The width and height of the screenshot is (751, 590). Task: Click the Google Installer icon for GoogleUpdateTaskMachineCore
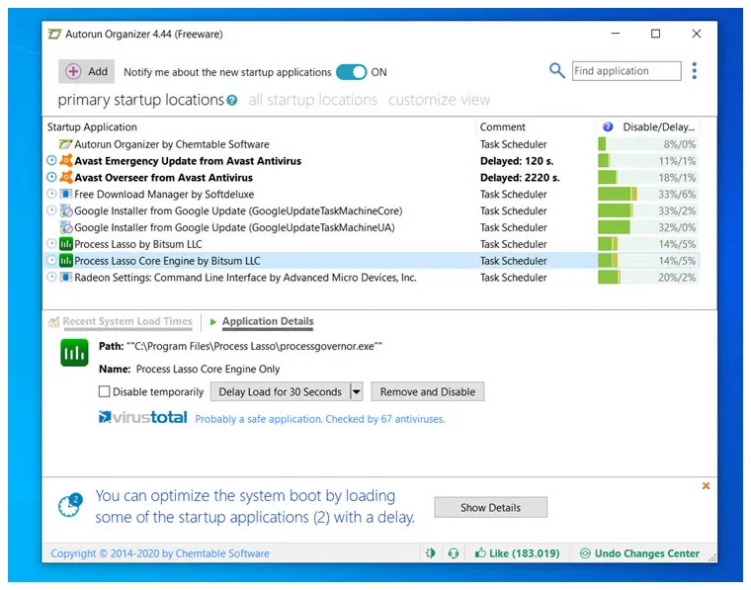click(66, 211)
